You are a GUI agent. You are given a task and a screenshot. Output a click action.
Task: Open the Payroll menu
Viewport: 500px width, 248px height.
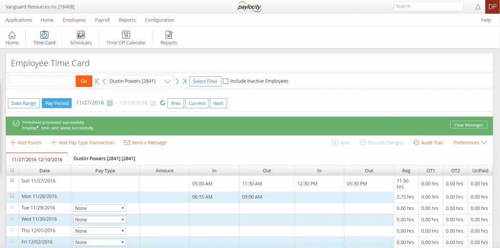(102, 20)
